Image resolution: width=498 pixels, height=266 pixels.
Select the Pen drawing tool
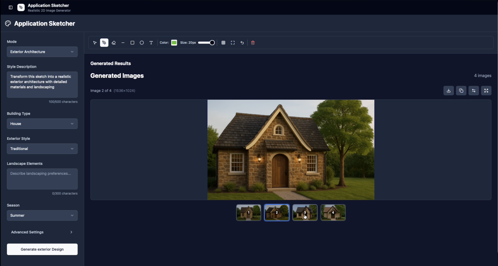[x=104, y=42]
